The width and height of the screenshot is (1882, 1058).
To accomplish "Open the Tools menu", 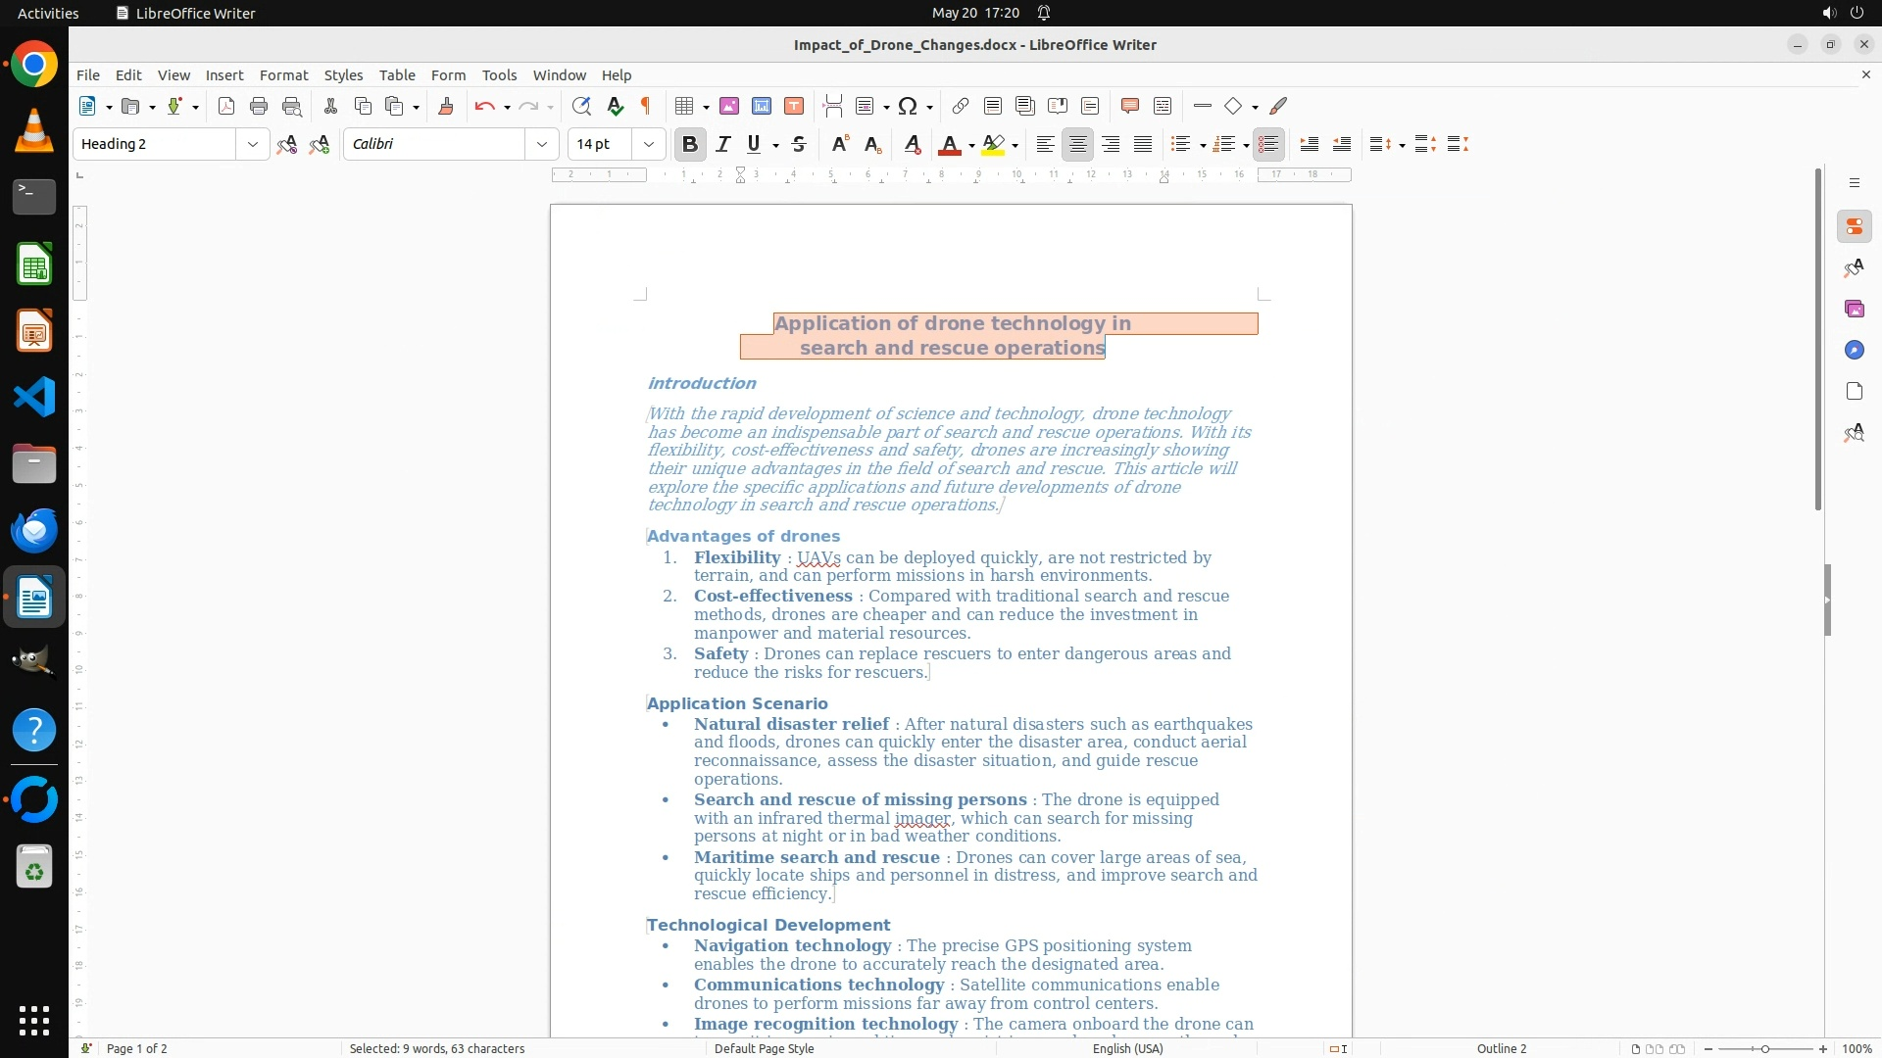I will tap(499, 75).
